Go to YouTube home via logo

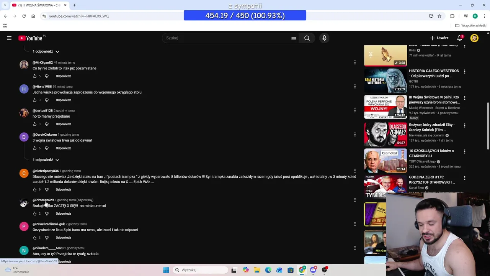pos(30,38)
